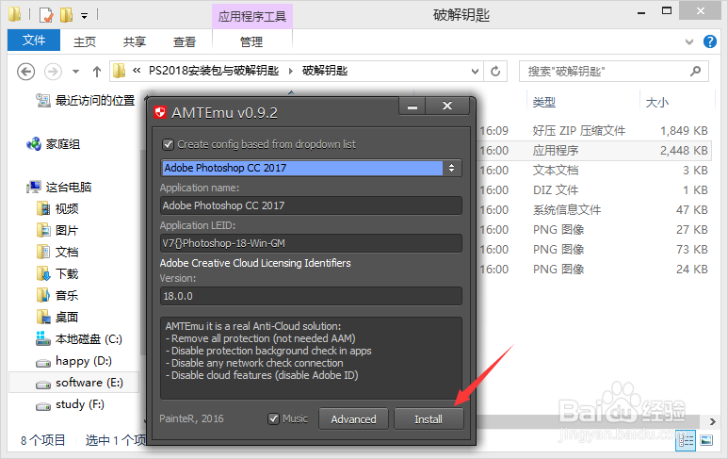Click the Install button in AMTEmu

pos(429,419)
